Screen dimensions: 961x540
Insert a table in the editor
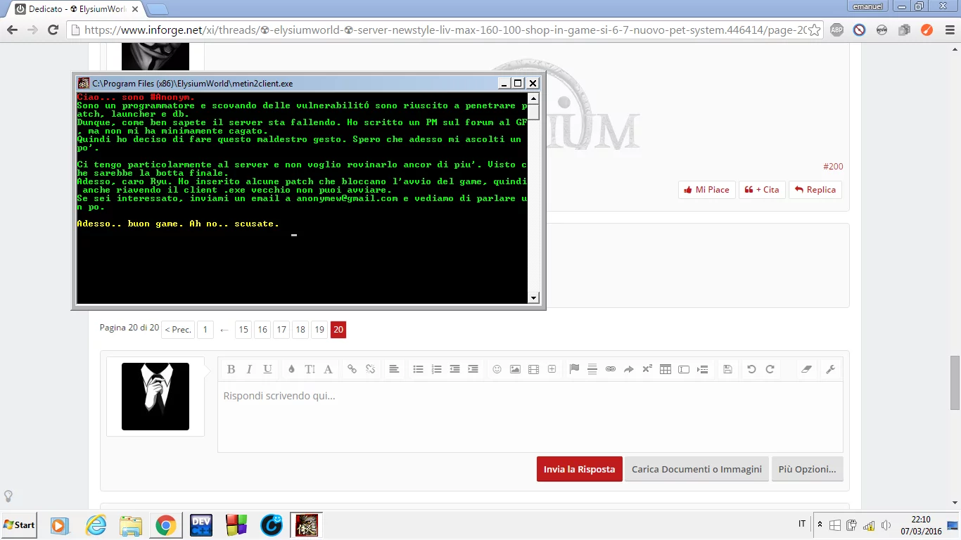[666, 369]
